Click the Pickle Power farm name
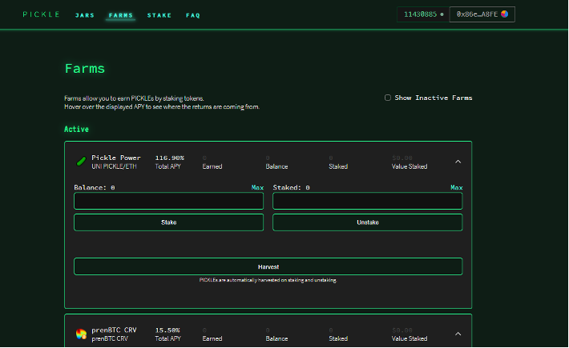This screenshot has width=569, height=348. (x=115, y=158)
